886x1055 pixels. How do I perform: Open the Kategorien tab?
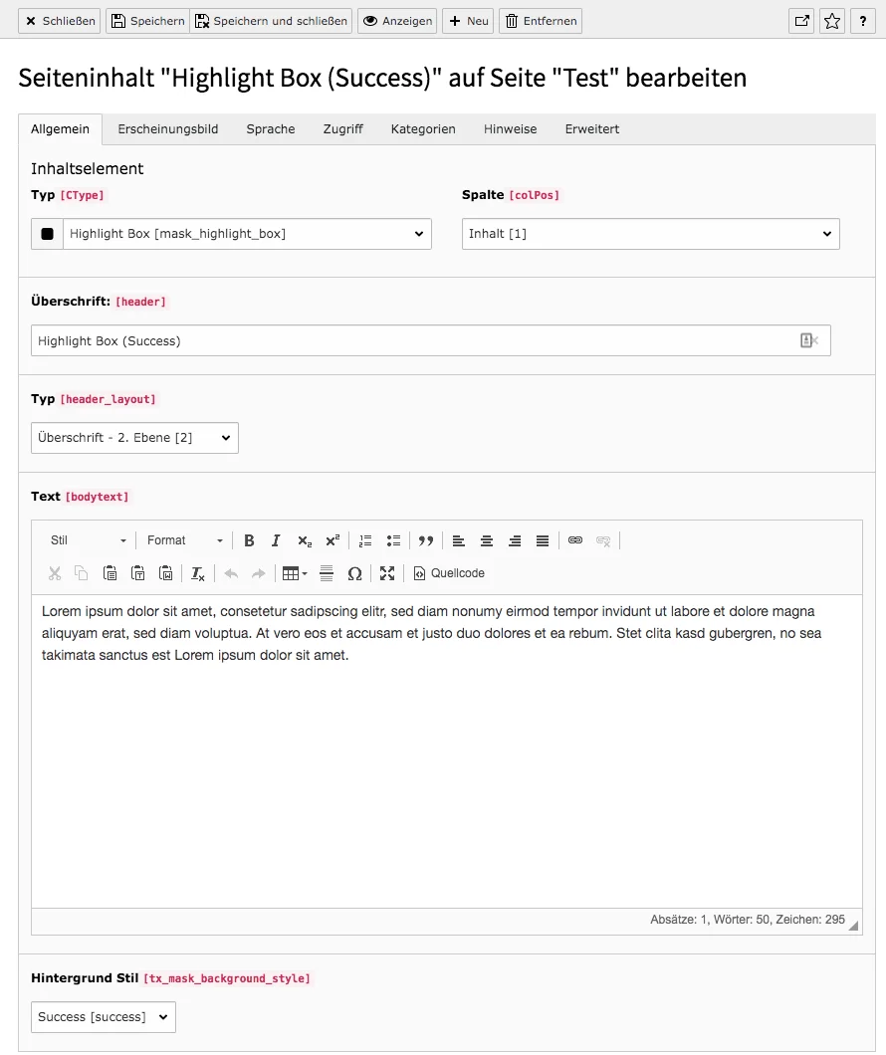(x=422, y=128)
